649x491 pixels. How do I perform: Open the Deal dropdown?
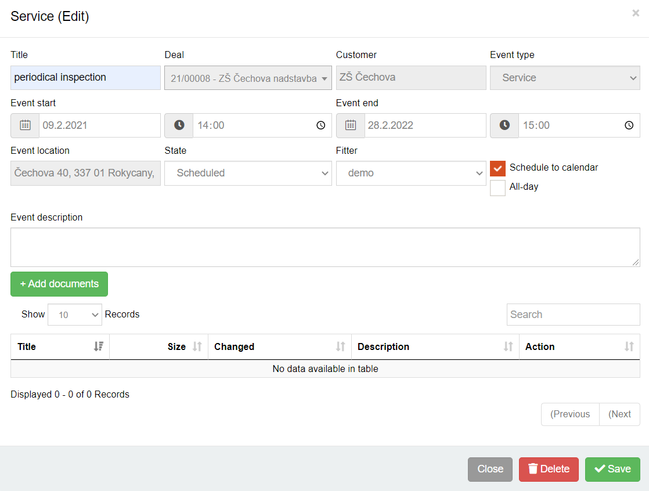tap(248, 78)
